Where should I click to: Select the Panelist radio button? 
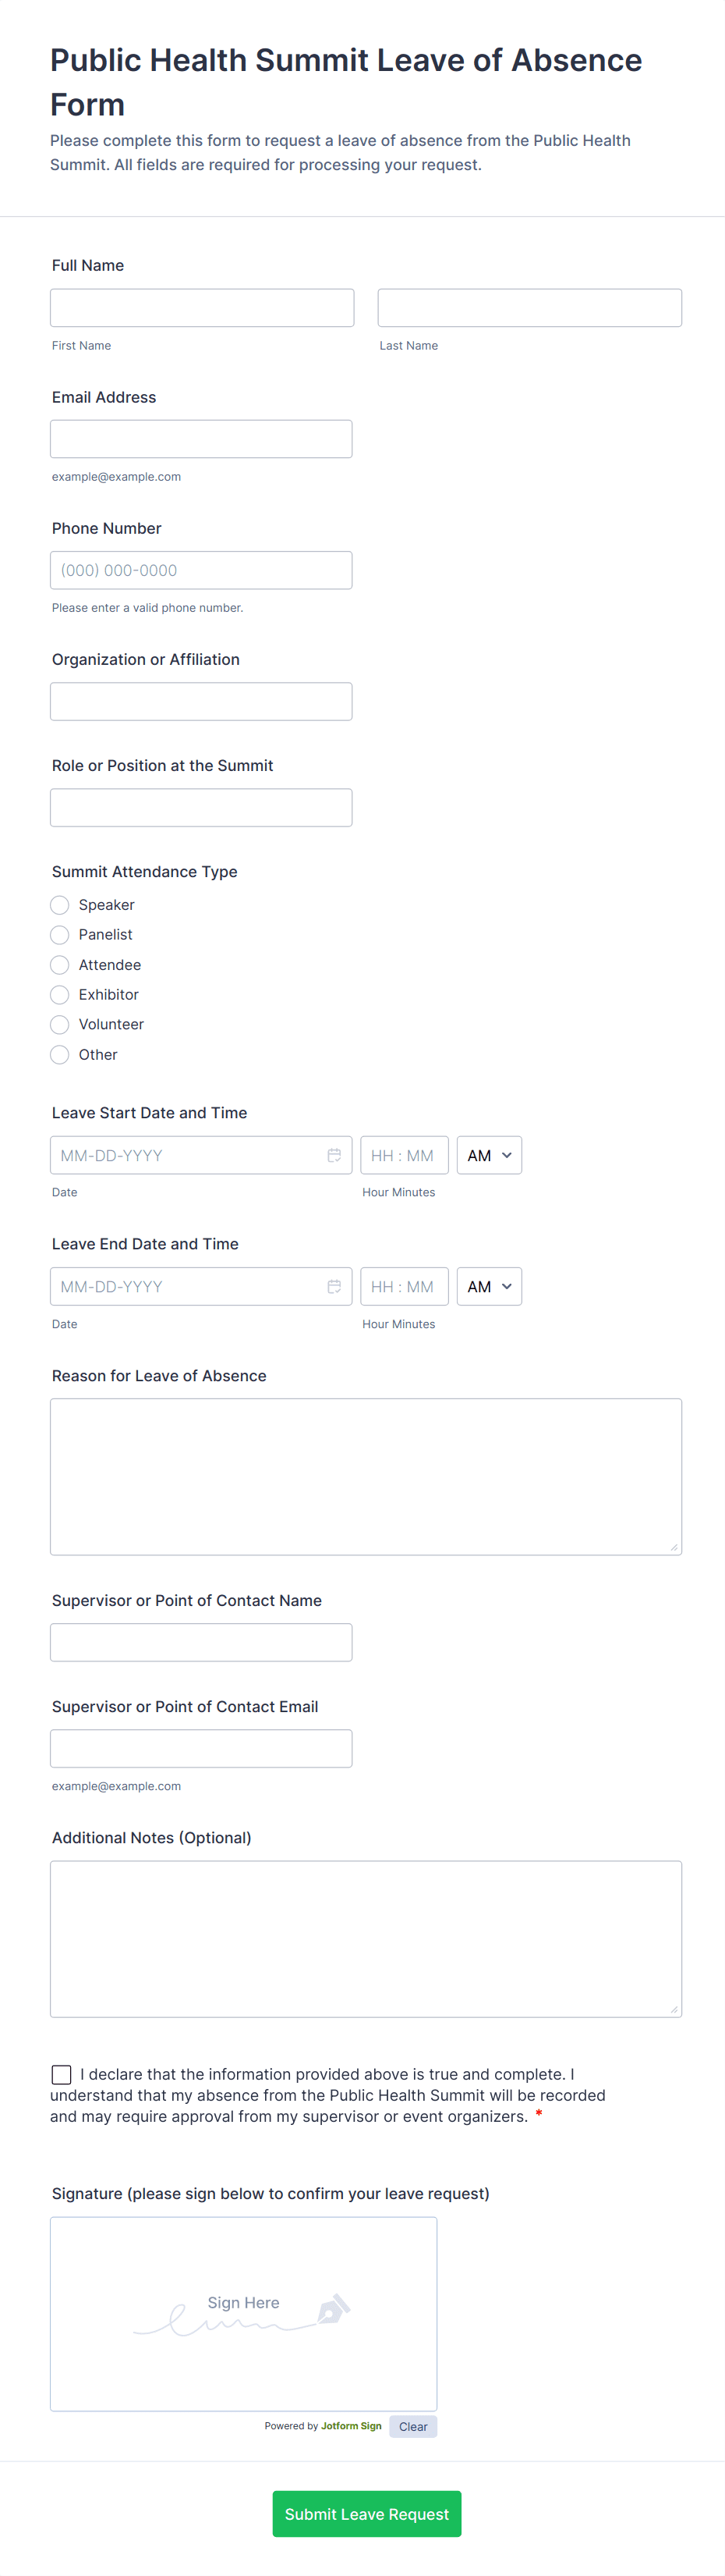pyautogui.click(x=60, y=935)
